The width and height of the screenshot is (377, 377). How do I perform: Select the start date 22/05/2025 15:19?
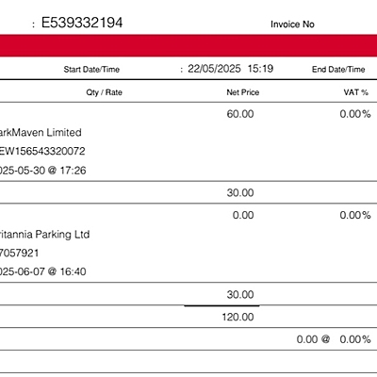pyautogui.click(x=231, y=69)
